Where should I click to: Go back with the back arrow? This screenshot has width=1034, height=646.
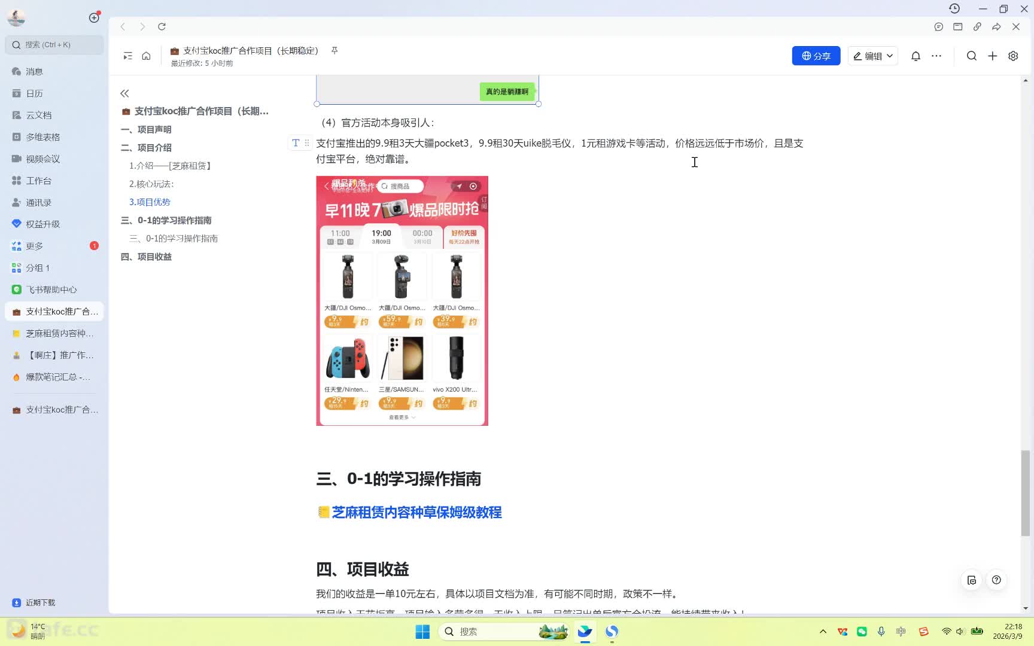(123, 26)
